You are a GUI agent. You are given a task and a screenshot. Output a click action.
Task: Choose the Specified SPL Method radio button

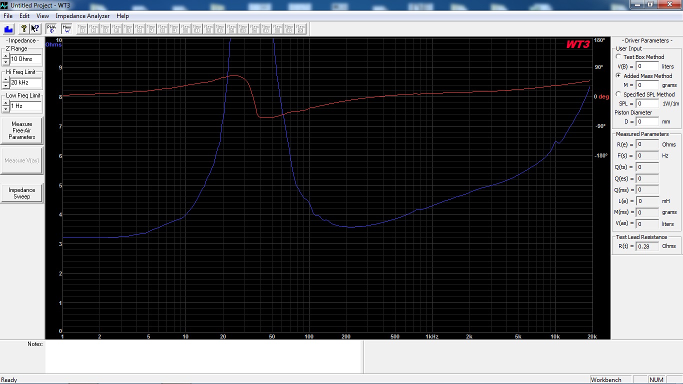618,94
